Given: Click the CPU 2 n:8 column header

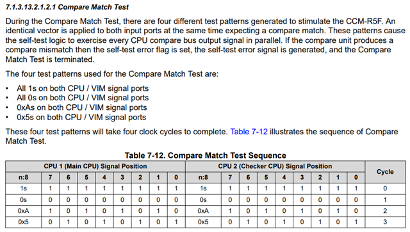Looking at the screenshot, I should (203, 178).
